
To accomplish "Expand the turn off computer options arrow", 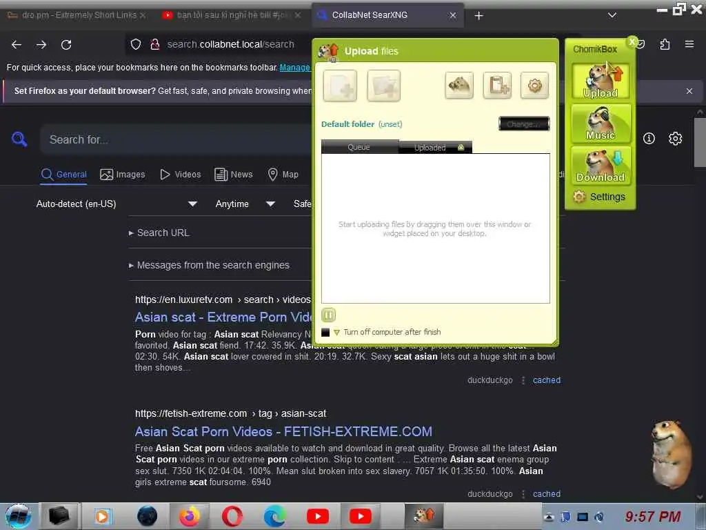I will pyautogui.click(x=336, y=333).
